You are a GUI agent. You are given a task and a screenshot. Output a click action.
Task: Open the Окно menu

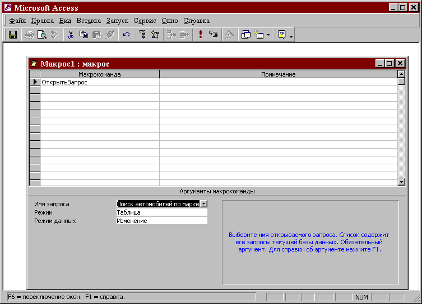tap(170, 21)
